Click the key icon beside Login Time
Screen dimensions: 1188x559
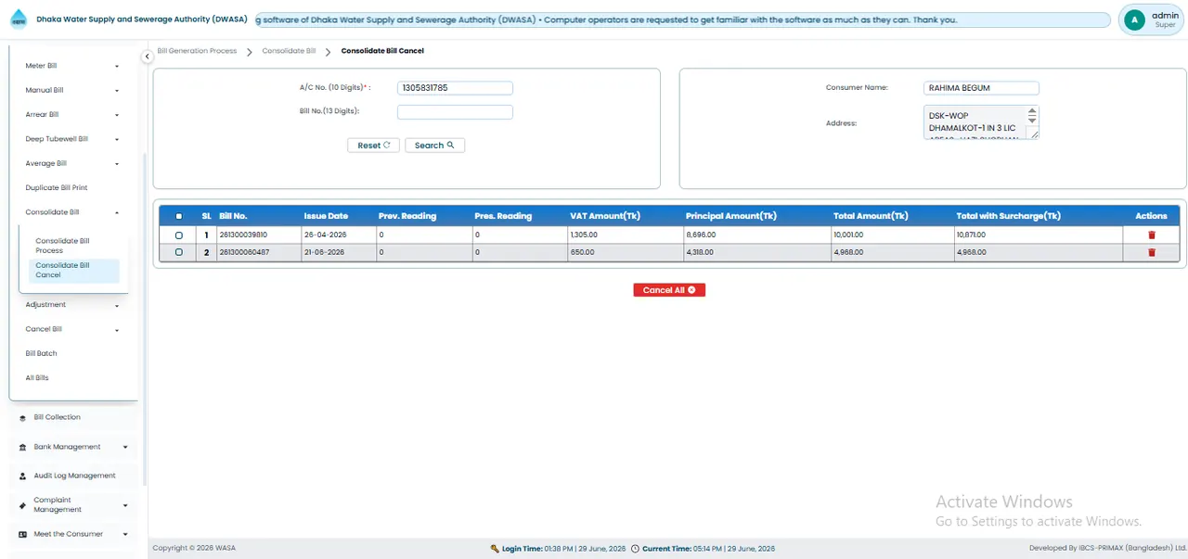point(495,549)
